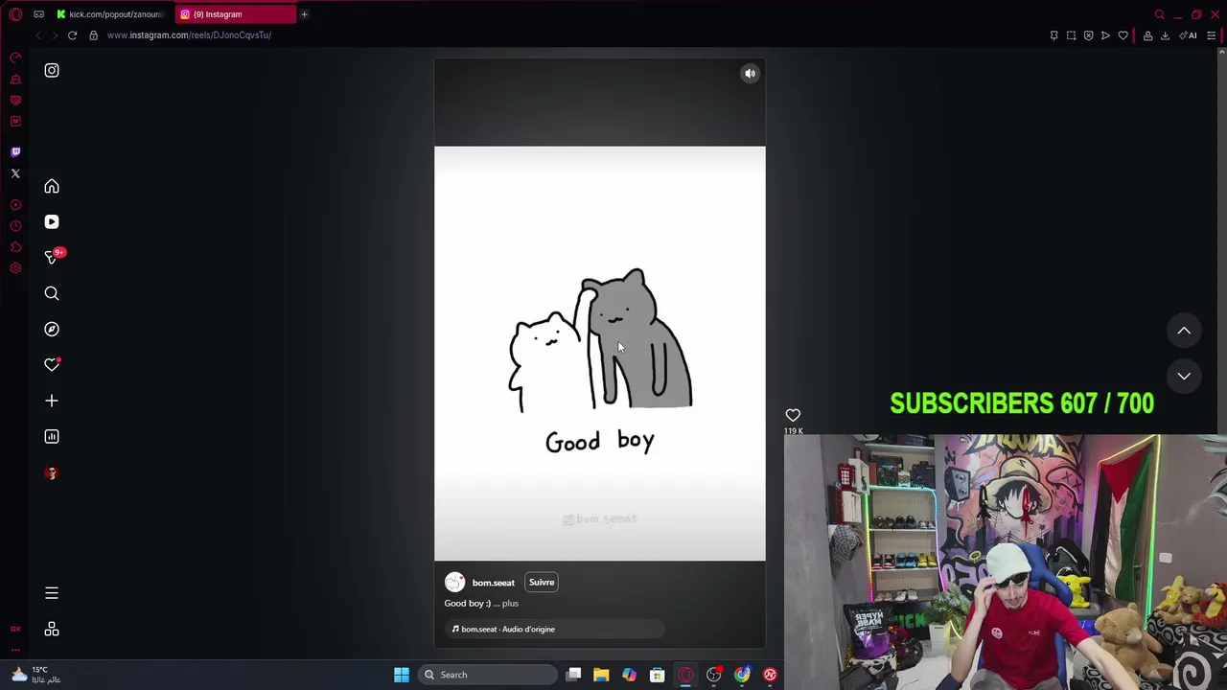1227x690 pixels.
Task: Go to next reel with down arrow
Action: click(1184, 376)
